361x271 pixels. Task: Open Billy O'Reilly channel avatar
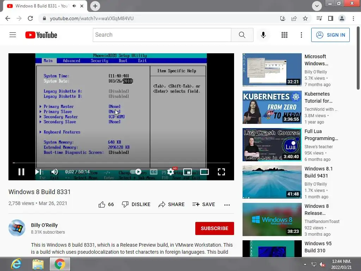[x=17, y=228]
